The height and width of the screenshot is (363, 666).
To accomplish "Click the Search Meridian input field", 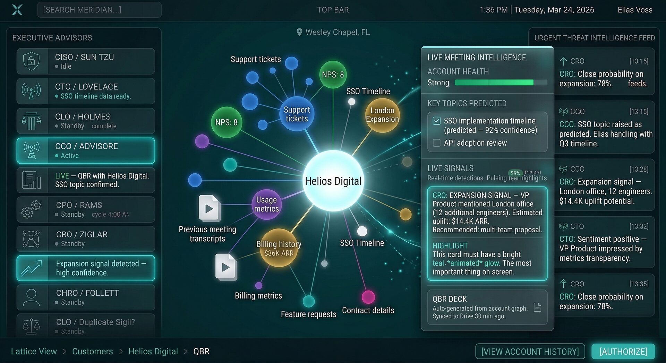I will click(99, 9).
